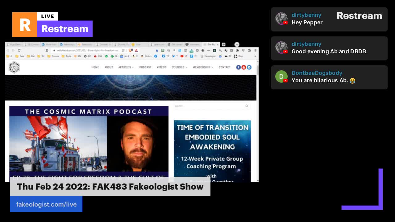Screen dimensions: 395x222
Task: Open the VIDEOS page
Action: [x=161, y=67]
